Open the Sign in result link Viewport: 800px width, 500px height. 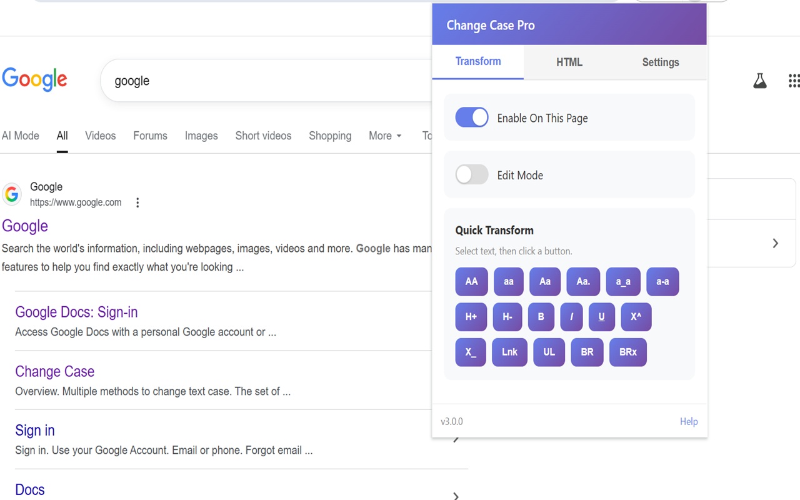click(35, 430)
